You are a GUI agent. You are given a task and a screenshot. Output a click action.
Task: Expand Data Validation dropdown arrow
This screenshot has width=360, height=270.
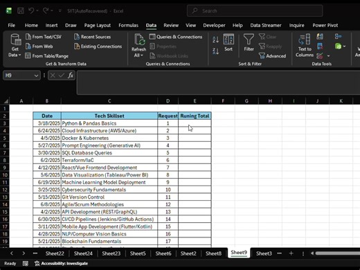328,56
